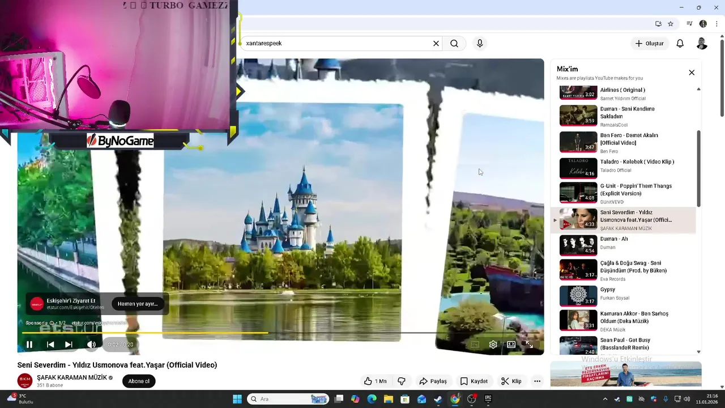
Task: Open YouTube notifications bell
Action: point(680,43)
